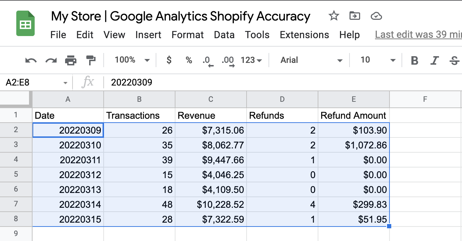Check cloud save status icon
462x241 pixels.
pyautogui.click(x=376, y=16)
